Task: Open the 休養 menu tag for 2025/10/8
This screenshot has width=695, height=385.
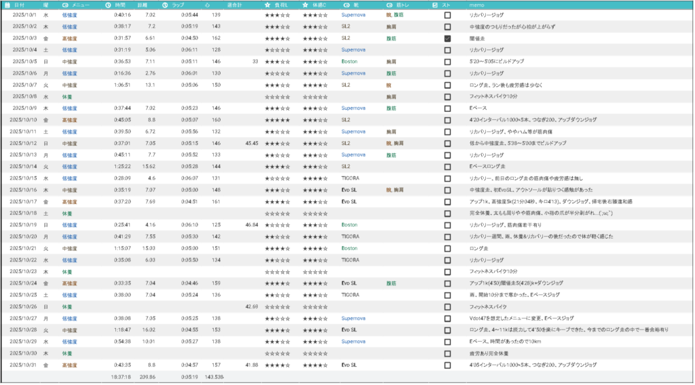Action: coord(67,97)
